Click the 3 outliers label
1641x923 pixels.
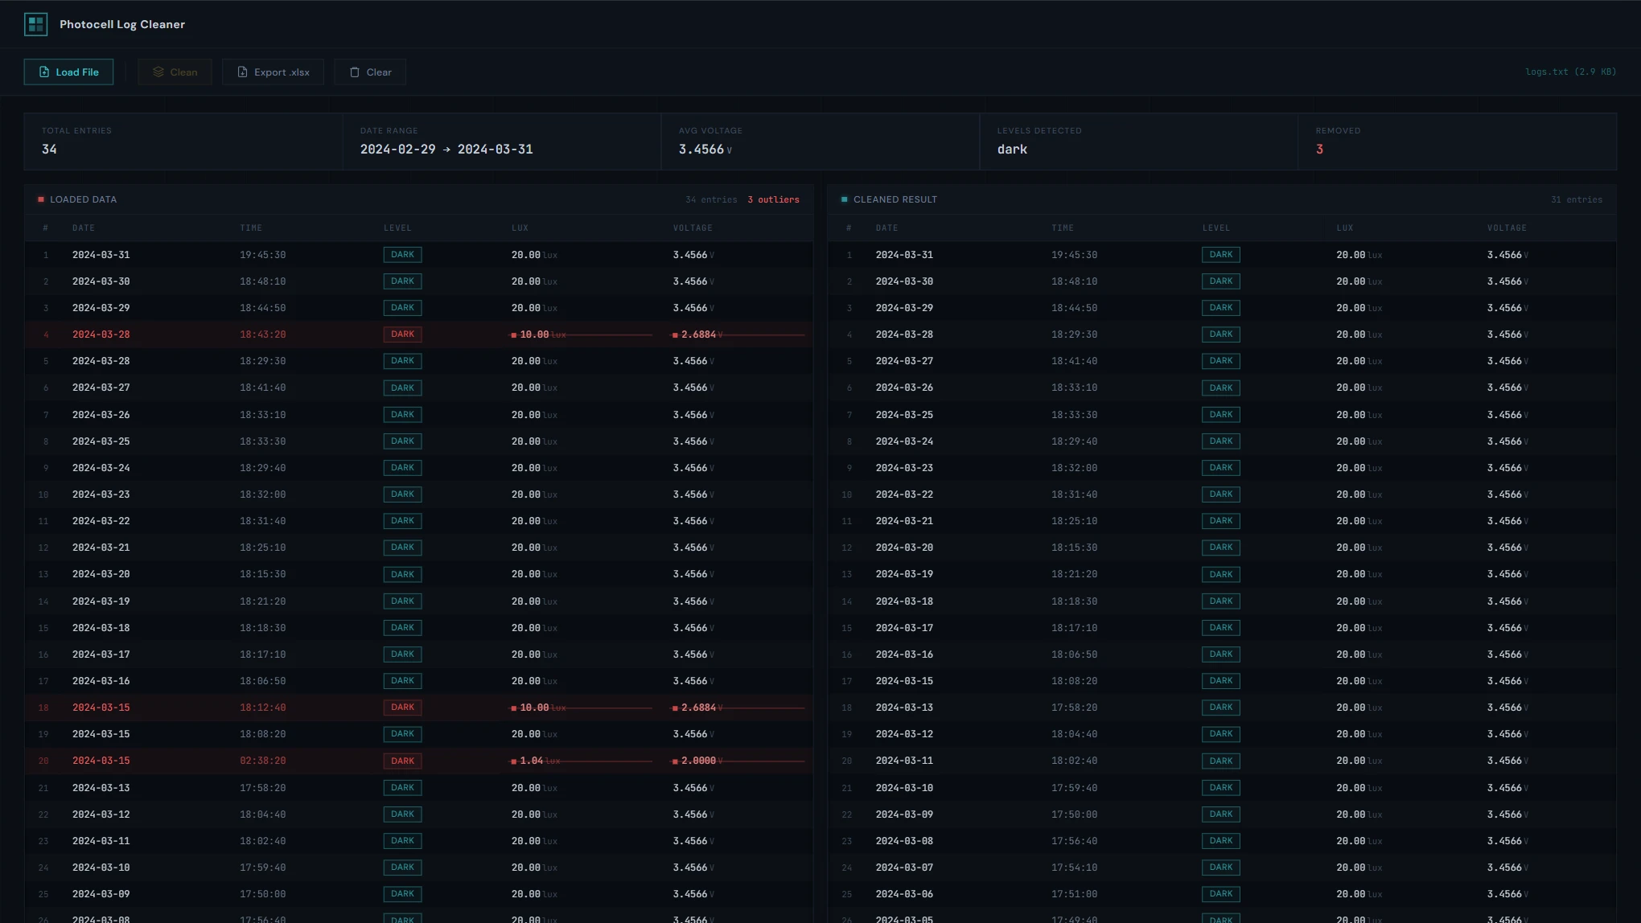(x=773, y=199)
